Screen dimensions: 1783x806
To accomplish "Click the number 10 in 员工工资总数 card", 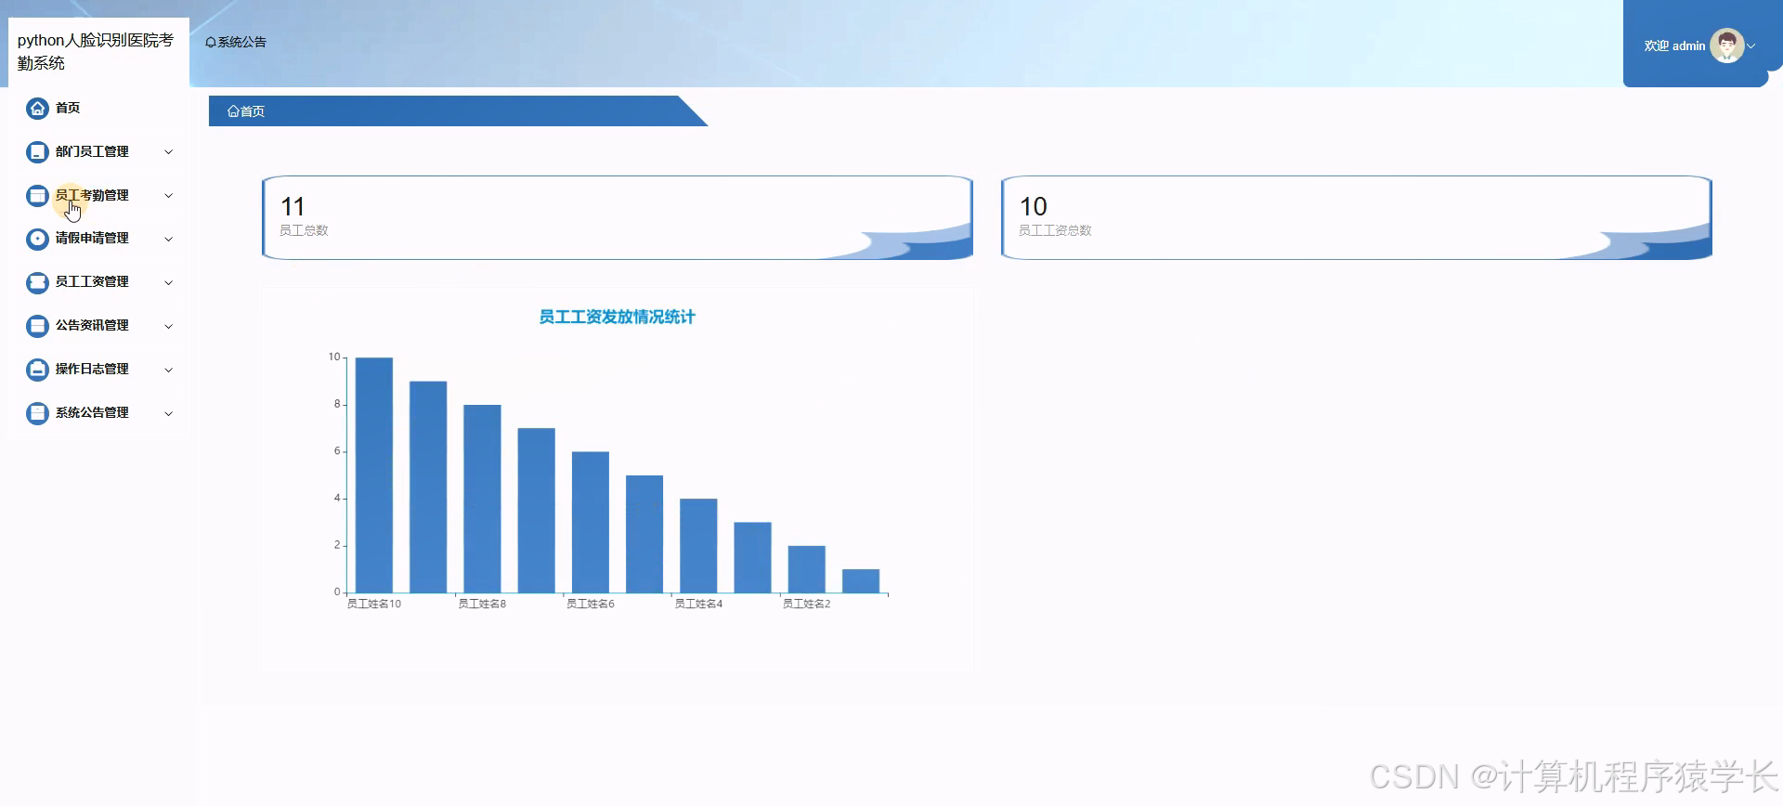I will (1034, 206).
